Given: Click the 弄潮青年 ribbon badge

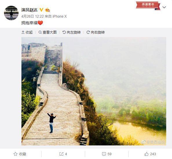Looking at the screenshot, I should [x=148, y=5].
